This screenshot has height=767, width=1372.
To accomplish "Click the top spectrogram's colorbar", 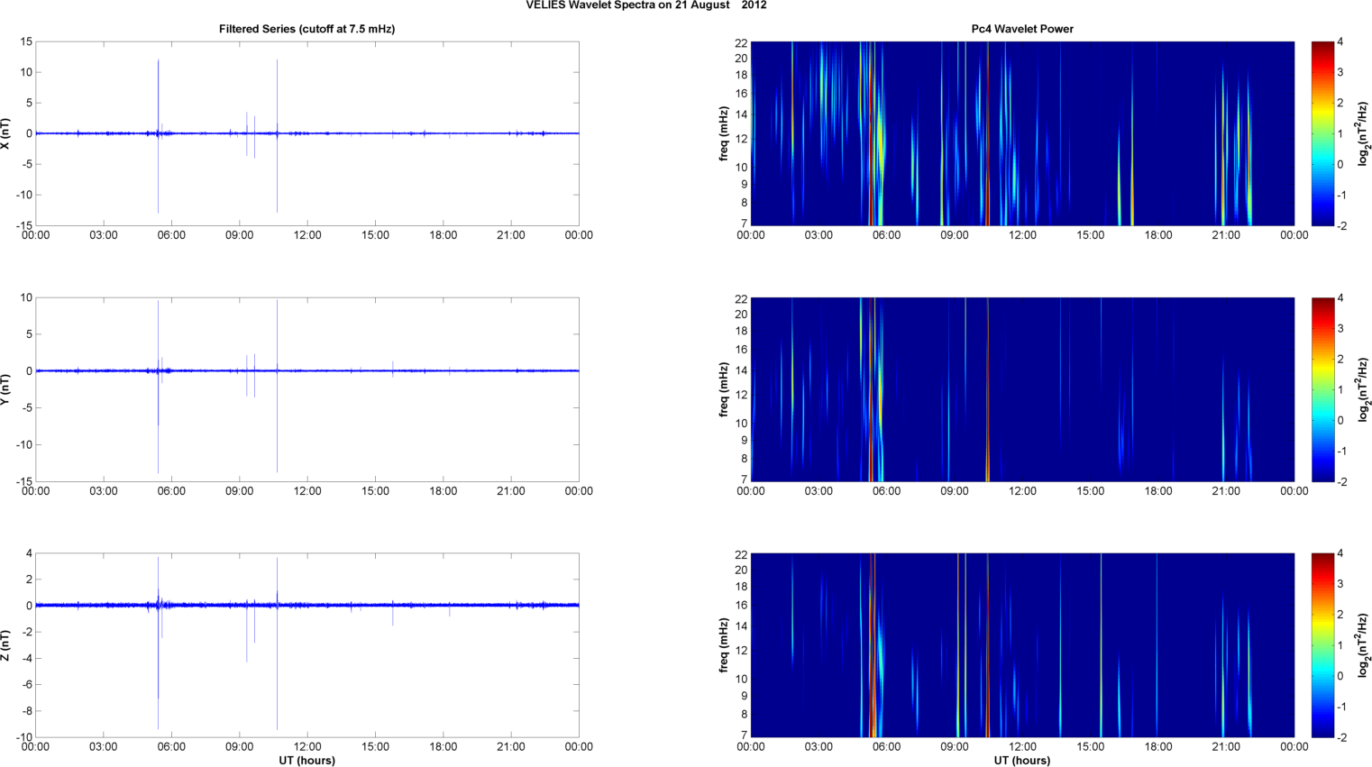I will pos(1322,133).
